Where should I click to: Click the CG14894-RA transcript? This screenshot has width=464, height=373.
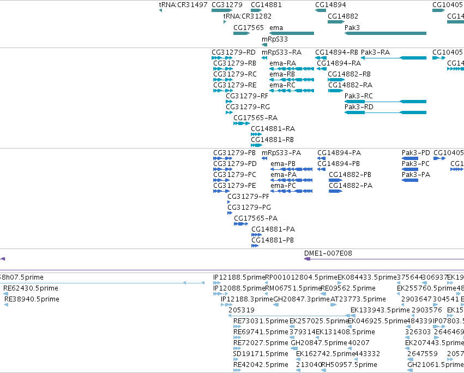pos(322,69)
